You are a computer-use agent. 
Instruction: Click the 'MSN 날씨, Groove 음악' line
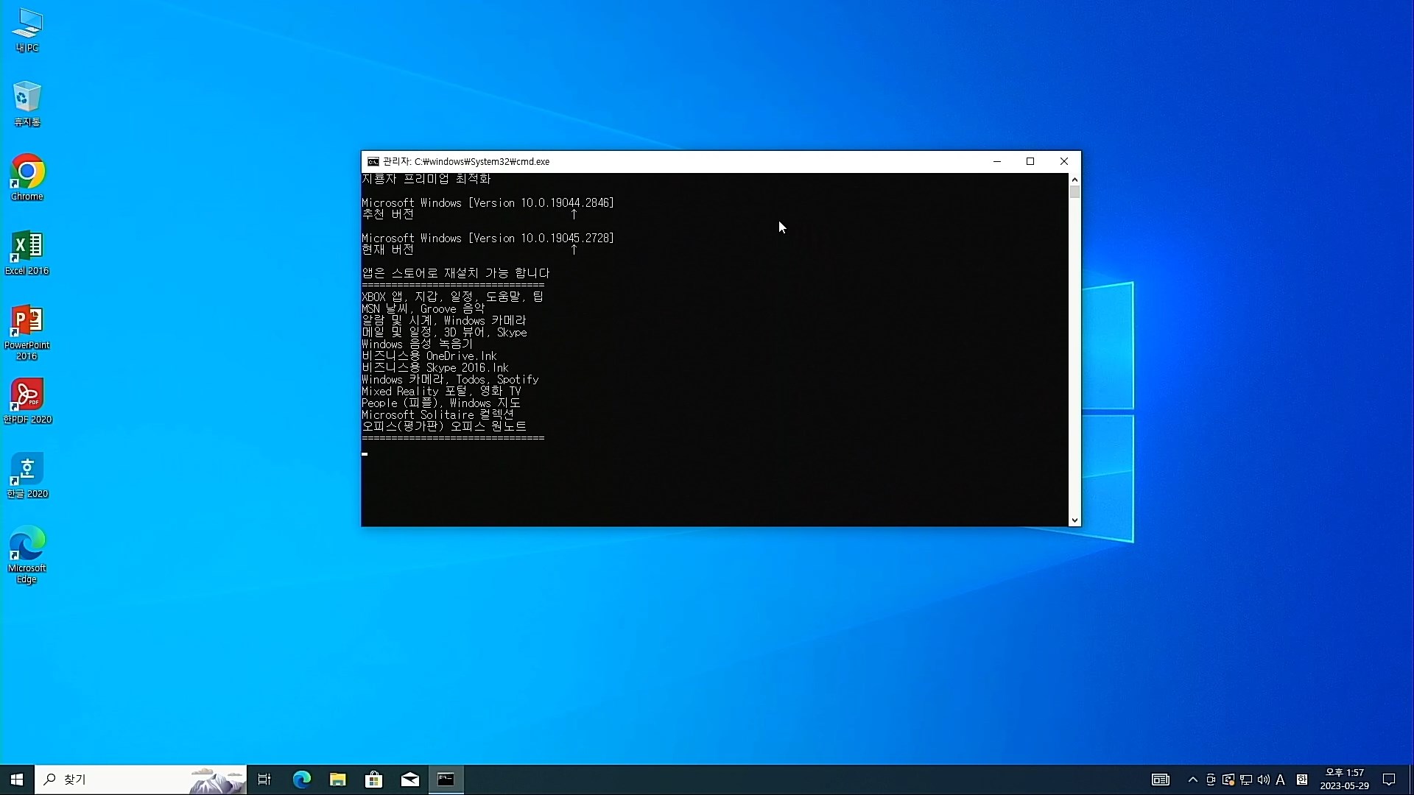click(423, 308)
